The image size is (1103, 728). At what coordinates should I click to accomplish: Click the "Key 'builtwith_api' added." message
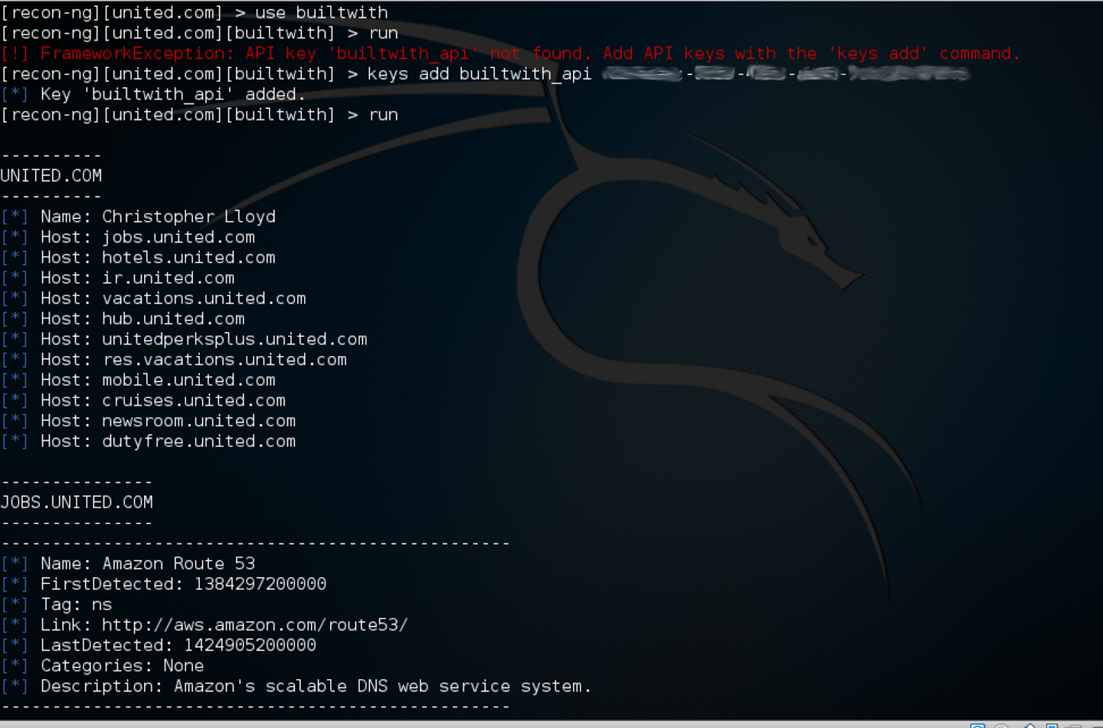(x=153, y=95)
